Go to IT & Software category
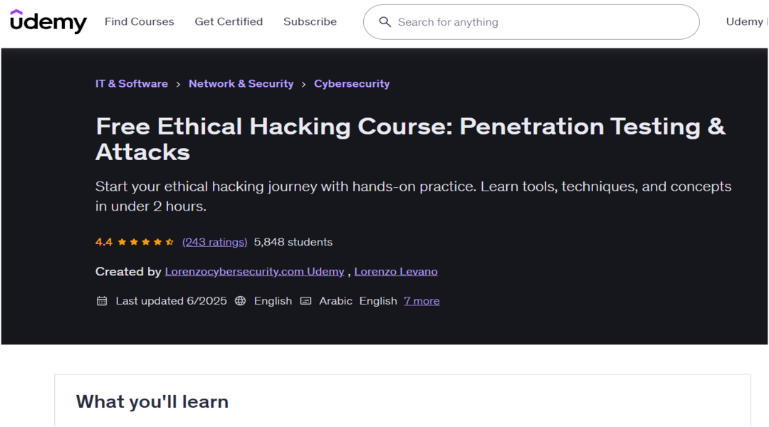The width and height of the screenshot is (769, 427). coord(132,84)
